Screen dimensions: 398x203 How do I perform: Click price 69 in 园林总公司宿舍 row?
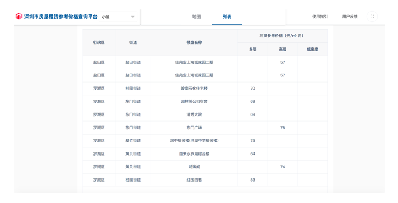pyautogui.click(x=252, y=101)
